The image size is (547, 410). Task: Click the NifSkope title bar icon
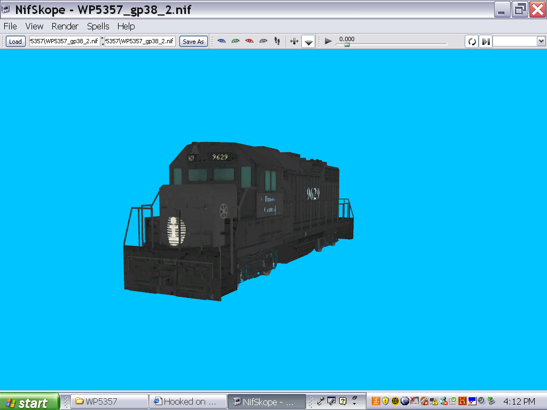pos(6,9)
